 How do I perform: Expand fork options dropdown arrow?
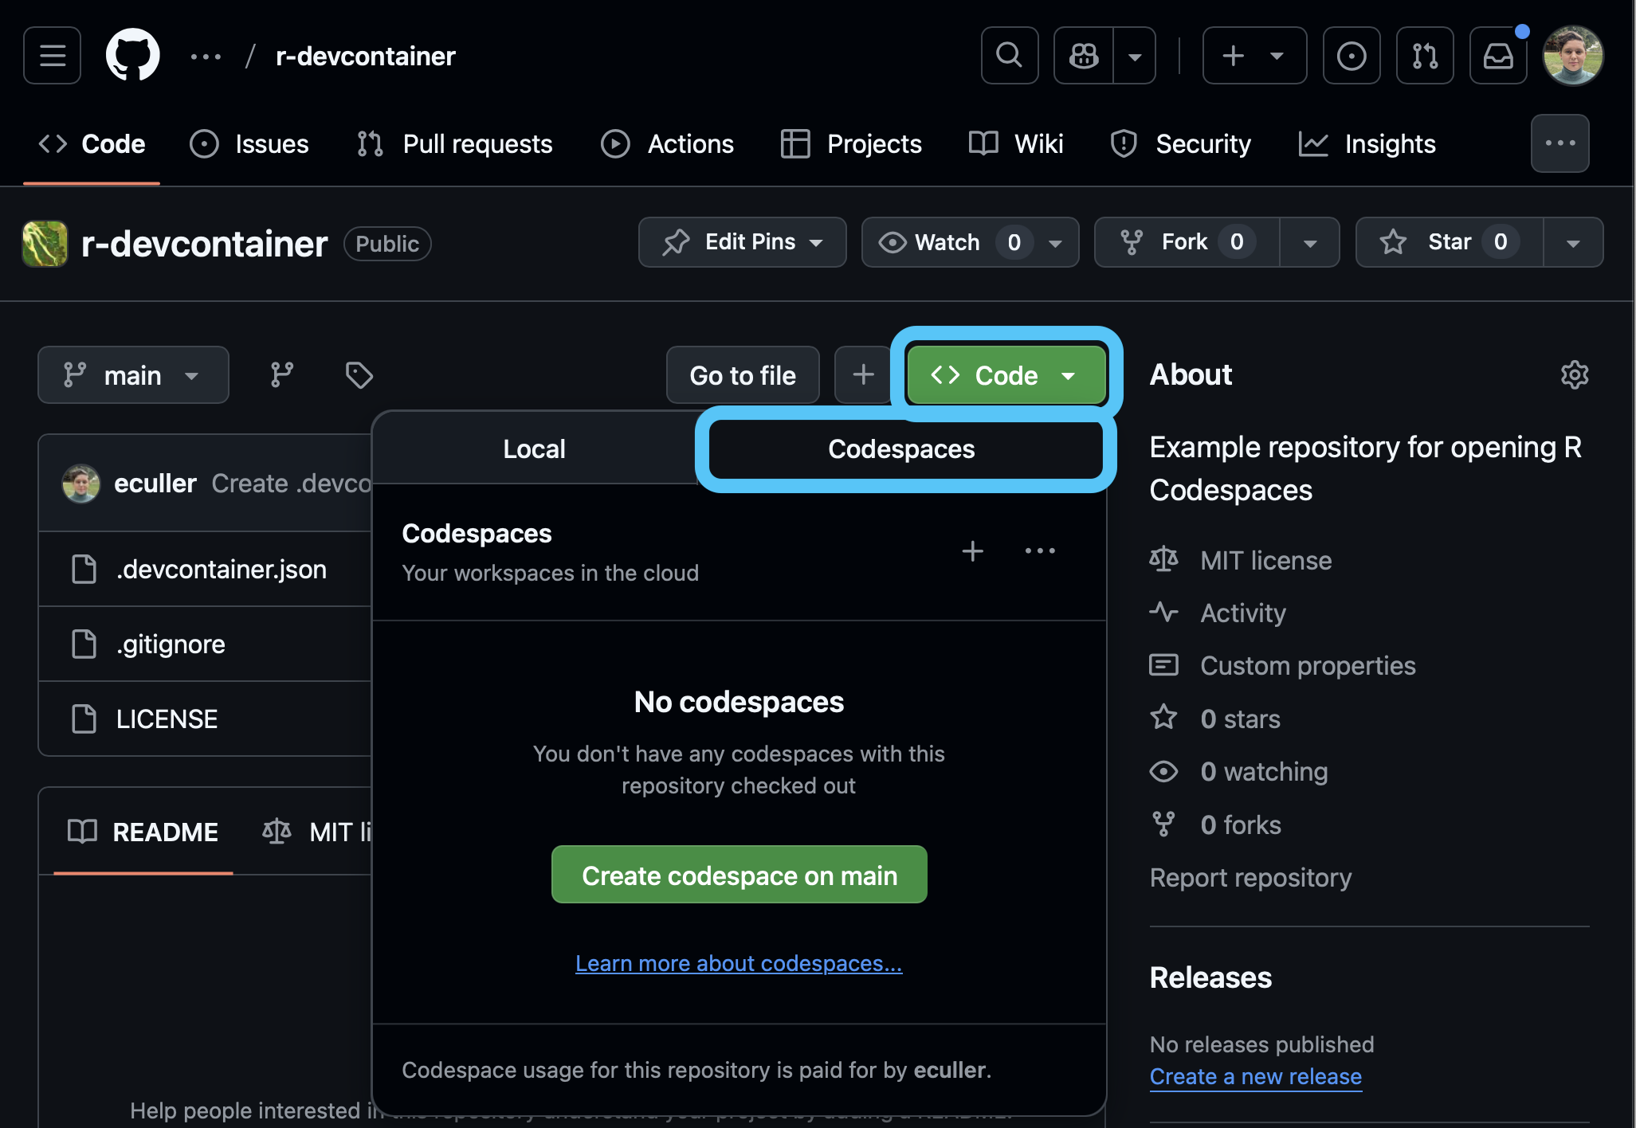(1309, 242)
